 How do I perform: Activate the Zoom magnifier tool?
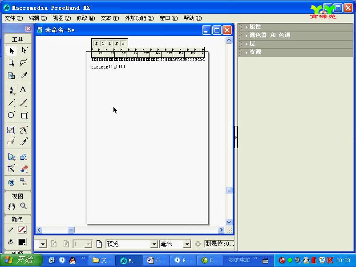coord(24,206)
